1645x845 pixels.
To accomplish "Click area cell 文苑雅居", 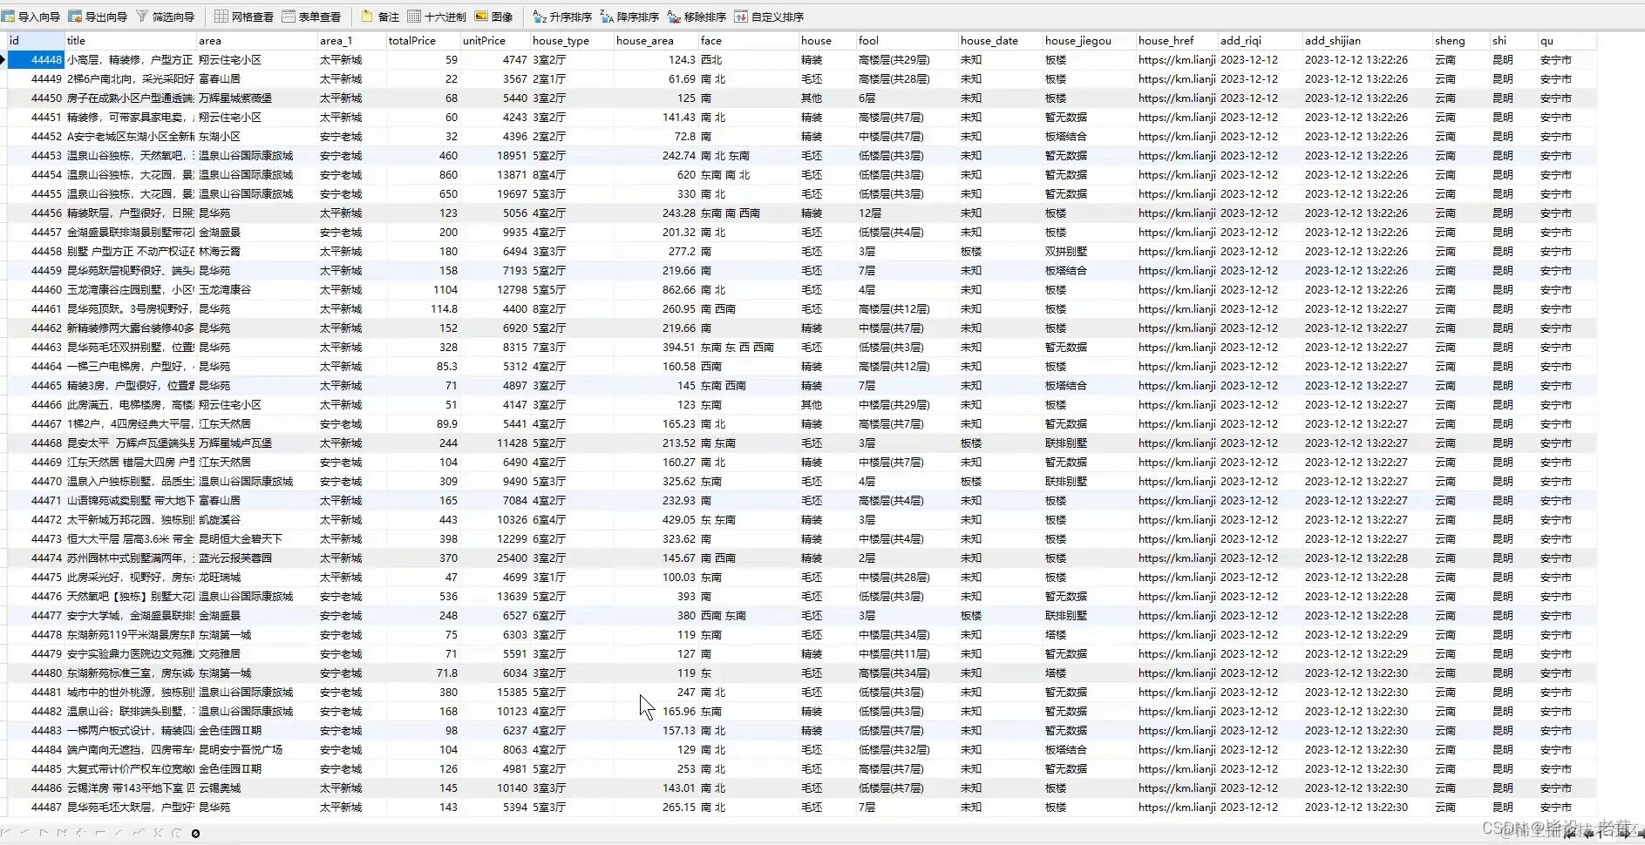I will click(257, 653).
